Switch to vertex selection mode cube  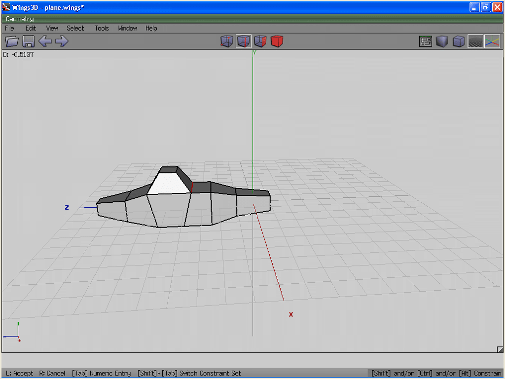click(227, 41)
